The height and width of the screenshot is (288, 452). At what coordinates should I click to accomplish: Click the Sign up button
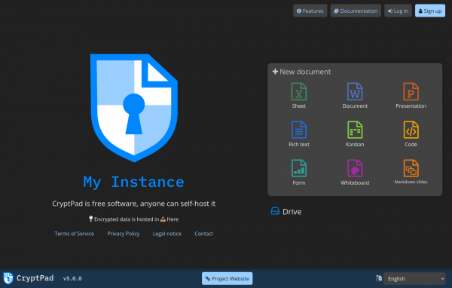coord(430,11)
